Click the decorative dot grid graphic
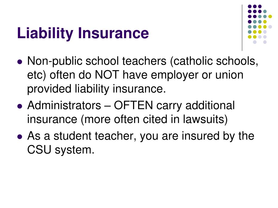This screenshot has width=278, height=208. [260, 24]
